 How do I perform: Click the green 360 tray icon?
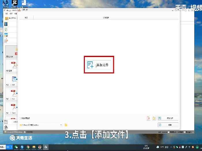coord(197,147)
